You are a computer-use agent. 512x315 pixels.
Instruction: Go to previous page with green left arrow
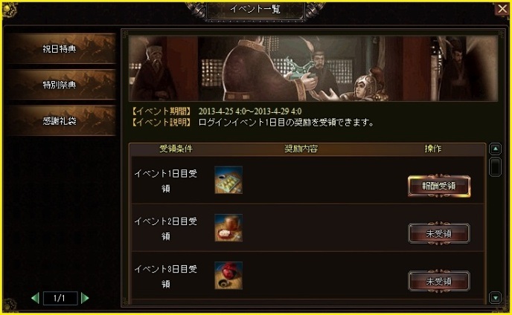(x=35, y=298)
